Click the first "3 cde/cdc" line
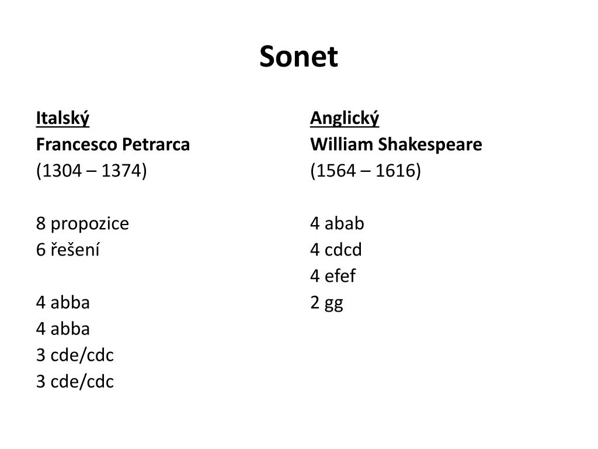The width and height of the screenshot is (598, 449). (75, 355)
